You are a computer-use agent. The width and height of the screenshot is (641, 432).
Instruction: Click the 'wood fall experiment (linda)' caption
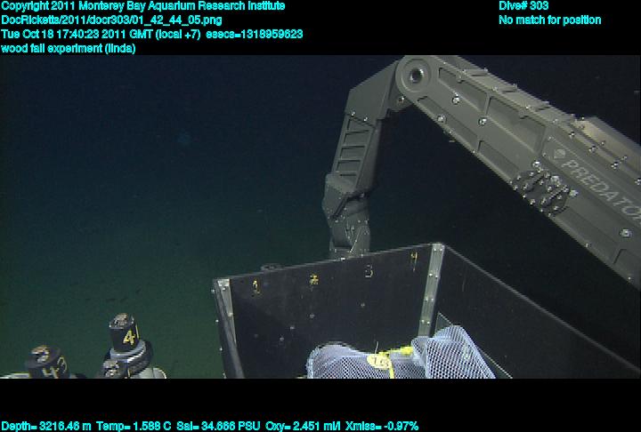coord(69,48)
